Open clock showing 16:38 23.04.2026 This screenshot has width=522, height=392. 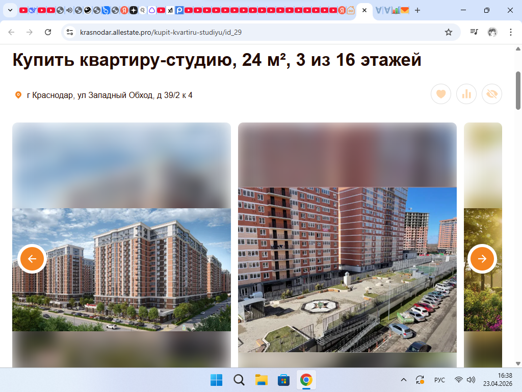point(498,380)
